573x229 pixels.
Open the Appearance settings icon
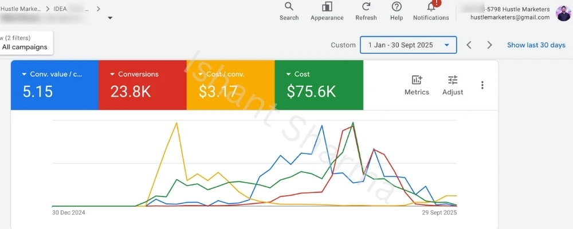(327, 7)
